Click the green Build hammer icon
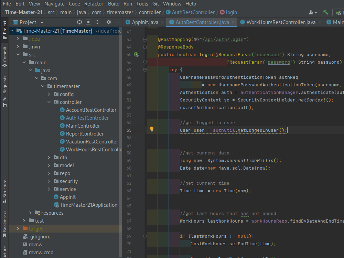 (x=325, y=12)
